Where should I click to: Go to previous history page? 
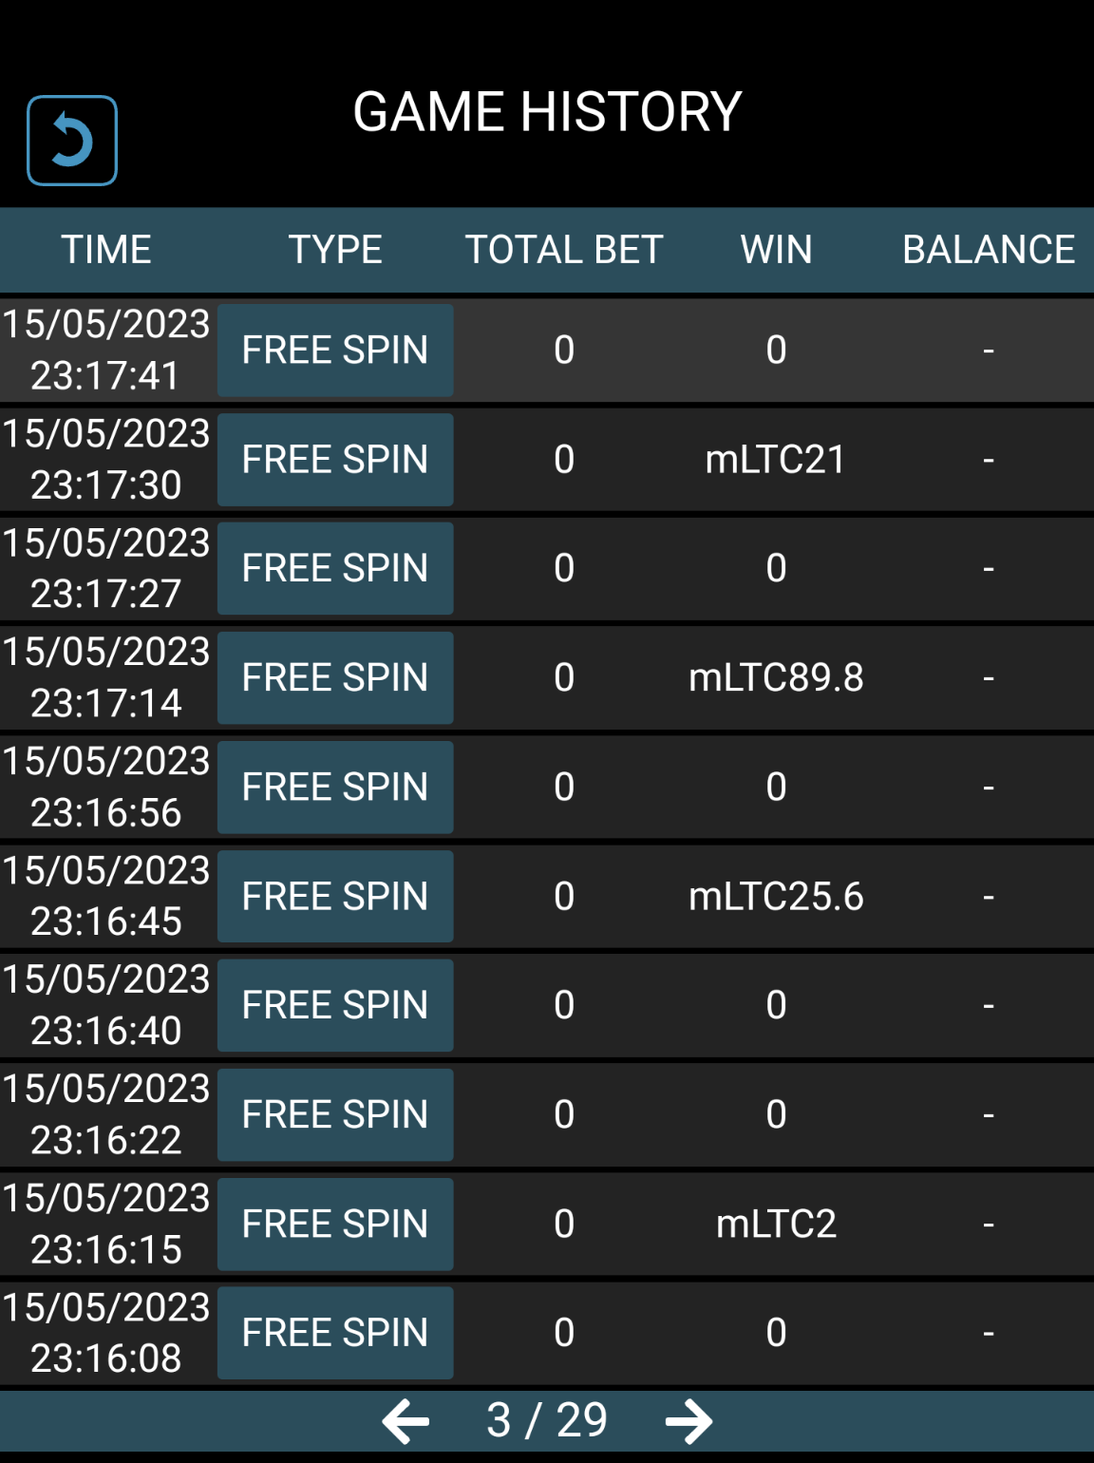coord(406,1421)
